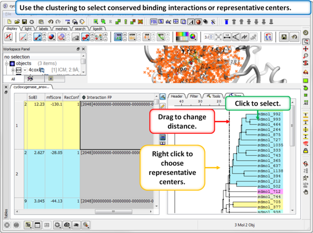
Task: Click the open folder icon in top toolbar
Action: pos(17,22)
